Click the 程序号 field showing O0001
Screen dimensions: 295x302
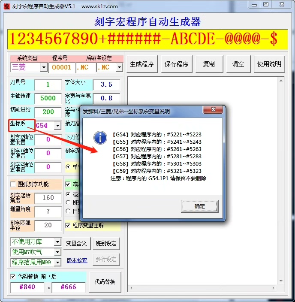(x=62, y=68)
